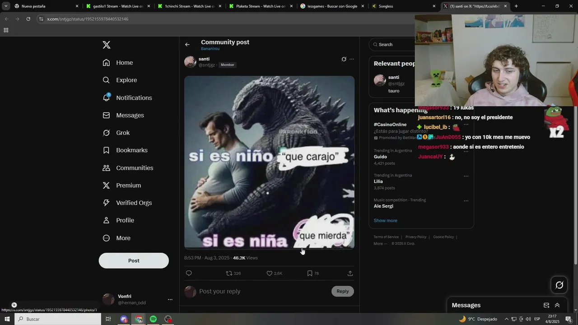578x325 pixels.
Task: Open Cookie Policy link
Action: click(x=443, y=237)
